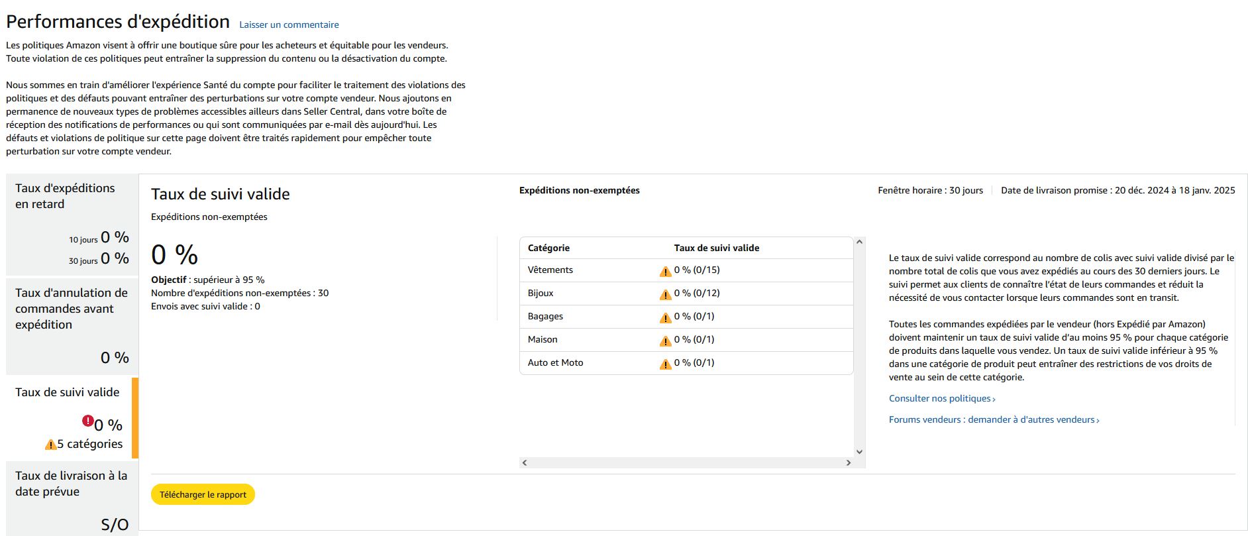Screen dimensions: 1248x536
Task: Click the Télécharger le rapport button
Action: tap(203, 494)
